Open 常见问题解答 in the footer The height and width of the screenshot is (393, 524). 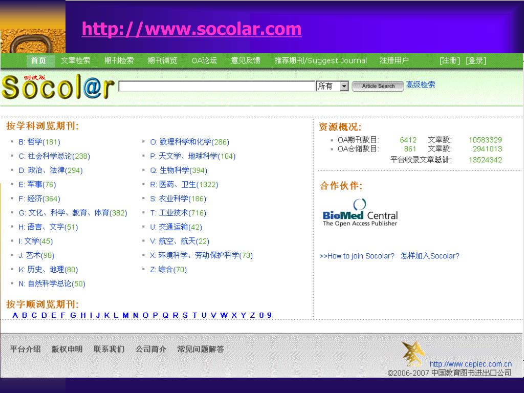pyautogui.click(x=201, y=349)
